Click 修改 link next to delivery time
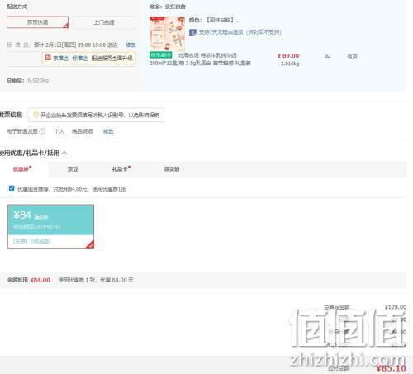Screen dimensions: 413x374 click(131, 45)
